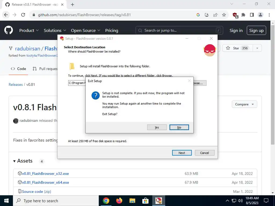This screenshot has height=206, width=275.
Task: Click the Windows taskbar search box
Action: (x=56, y=201)
